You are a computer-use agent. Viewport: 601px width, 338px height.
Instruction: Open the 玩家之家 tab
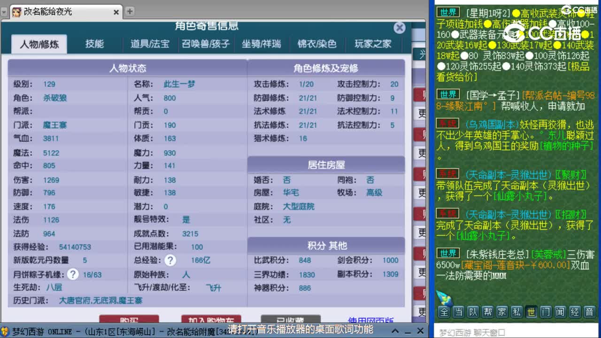point(373,44)
